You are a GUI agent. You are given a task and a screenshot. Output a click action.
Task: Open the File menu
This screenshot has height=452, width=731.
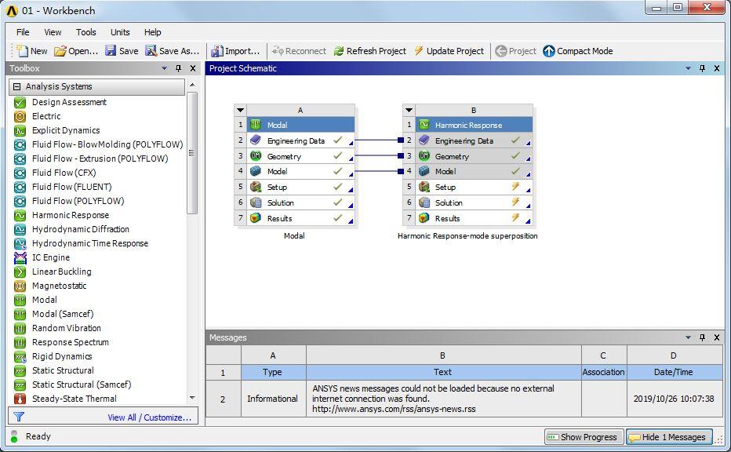(x=23, y=32)
